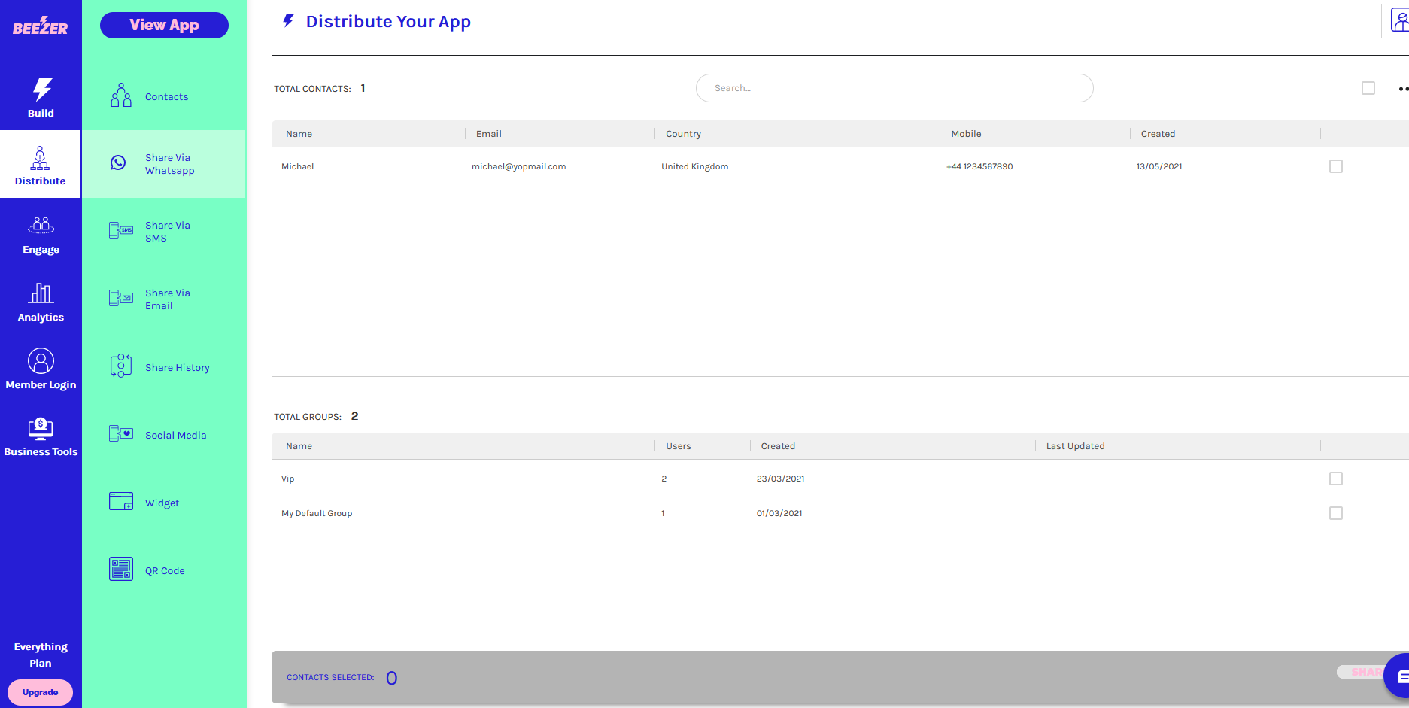Viewport: 1409px width, 708px height.
Task: Click the My Default Group name
Action: tap(316, 513)
